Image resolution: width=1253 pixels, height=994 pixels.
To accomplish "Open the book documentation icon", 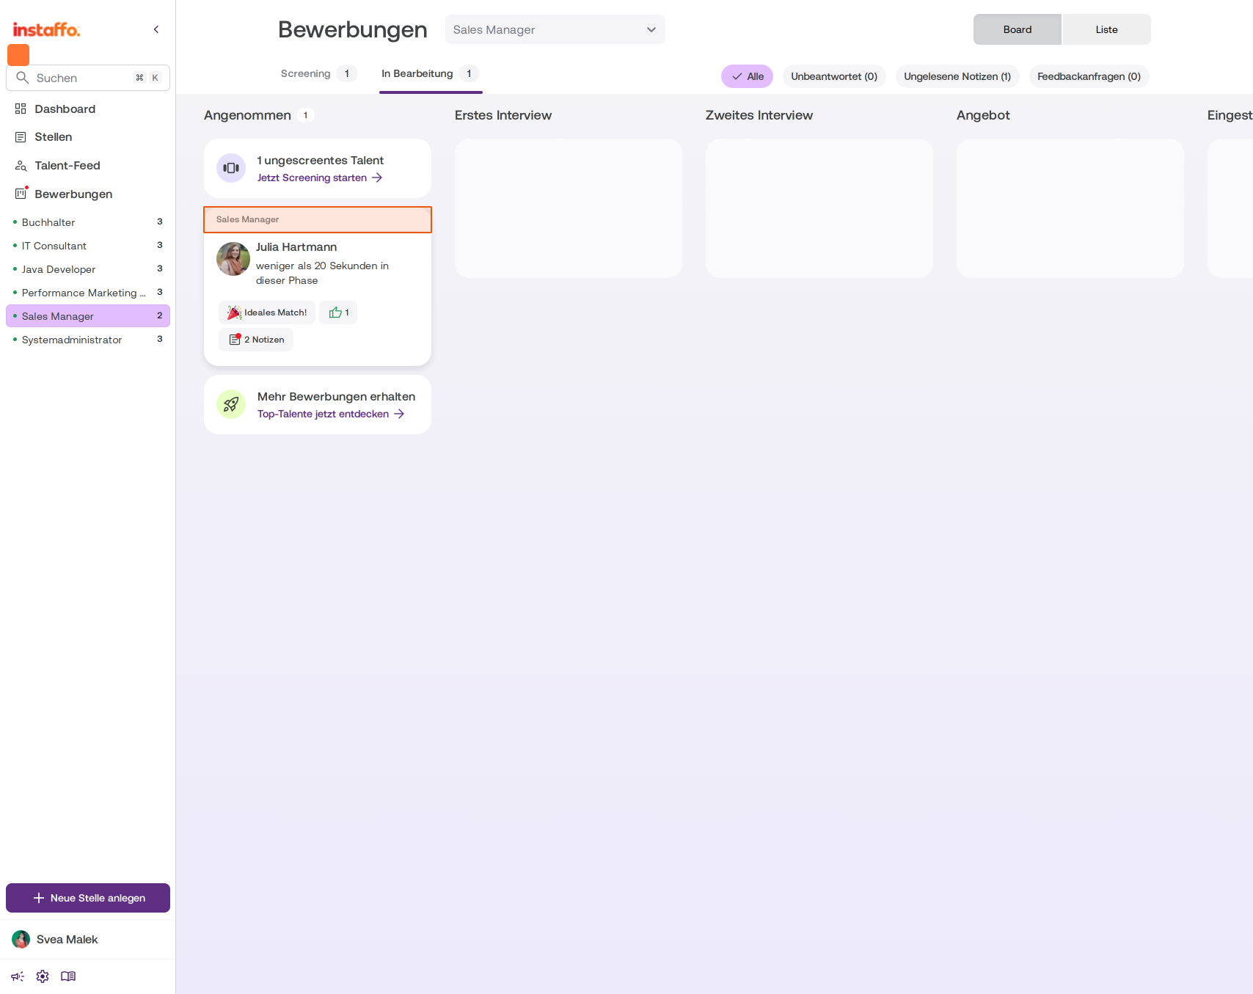I will point(68,976).
